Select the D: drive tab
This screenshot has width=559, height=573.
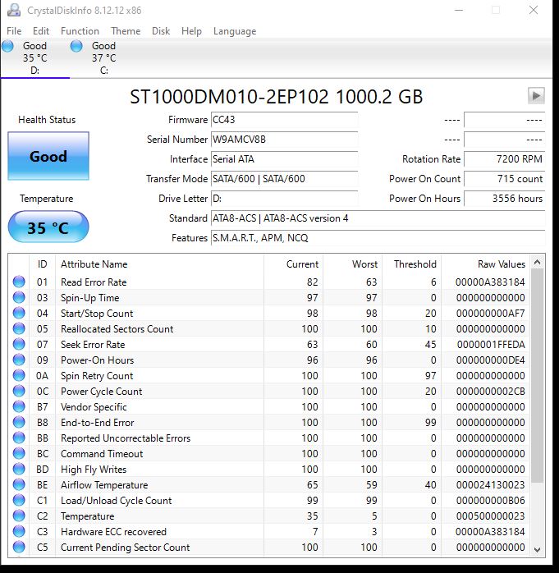(x=34, y=57)
